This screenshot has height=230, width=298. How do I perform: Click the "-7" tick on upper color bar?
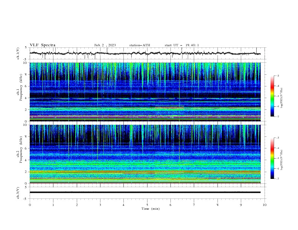(277, 117)
